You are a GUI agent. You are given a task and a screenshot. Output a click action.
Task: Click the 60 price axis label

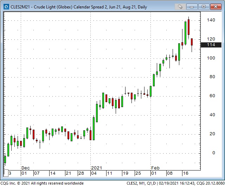pos(212,96)
